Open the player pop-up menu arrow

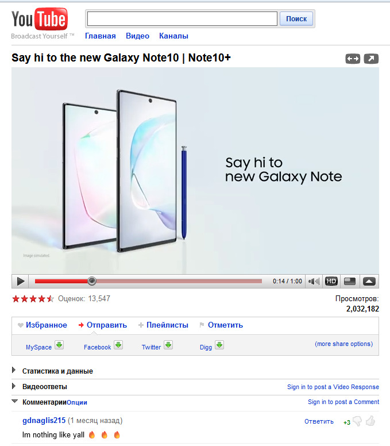pyautogui.click(x=369, y=281)
